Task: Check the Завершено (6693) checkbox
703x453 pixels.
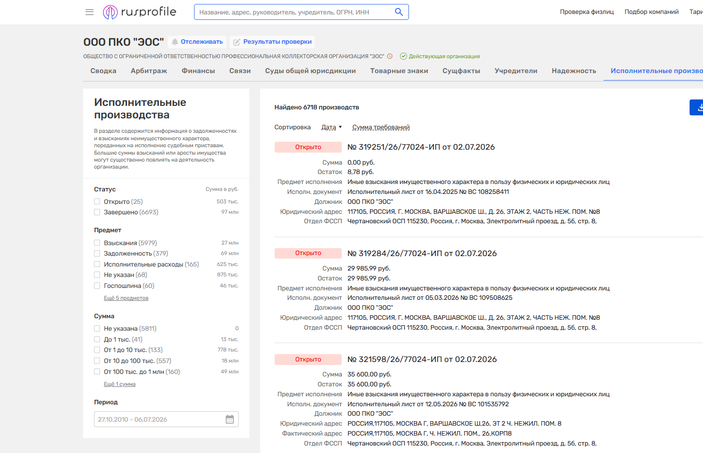Action: coord(97,212)
